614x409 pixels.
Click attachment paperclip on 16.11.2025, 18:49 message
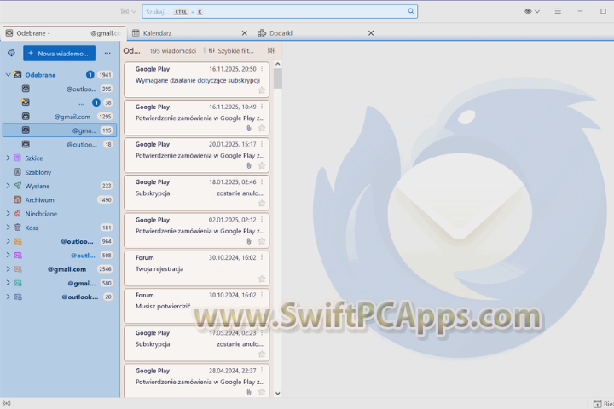coord(249,128)
